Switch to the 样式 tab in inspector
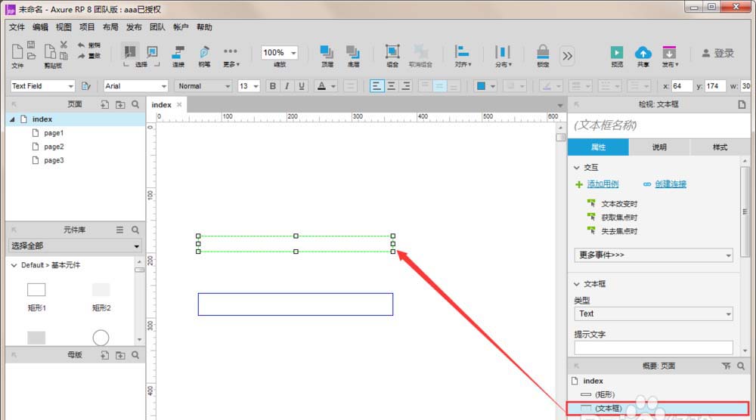Viewport: 756px width, 420px height. (x=720, y=147)
